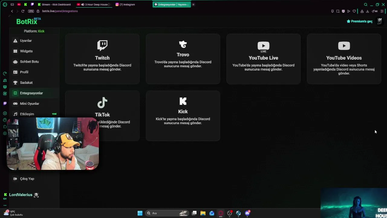Click the taskbar search box Ara
Viewport: 387px width, 218px height.
(167, 213)
